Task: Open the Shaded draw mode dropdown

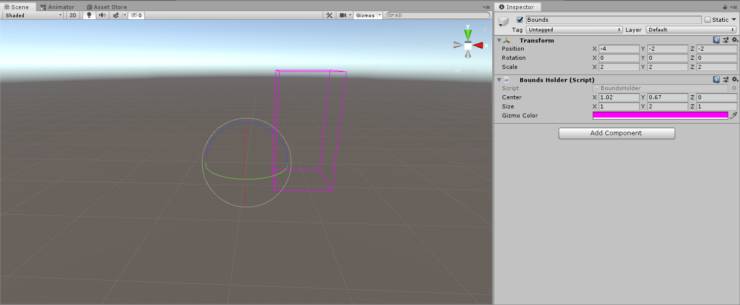Action: coord(32,15)
